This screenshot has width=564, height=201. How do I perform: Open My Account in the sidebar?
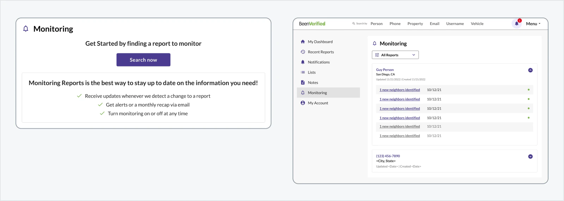tap(318, 103)
